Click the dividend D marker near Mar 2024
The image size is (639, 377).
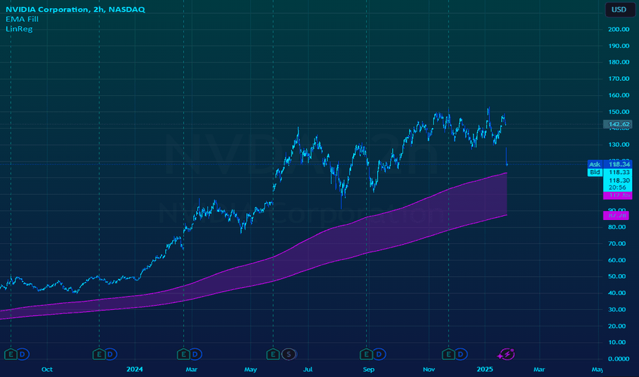coord(195,354)
